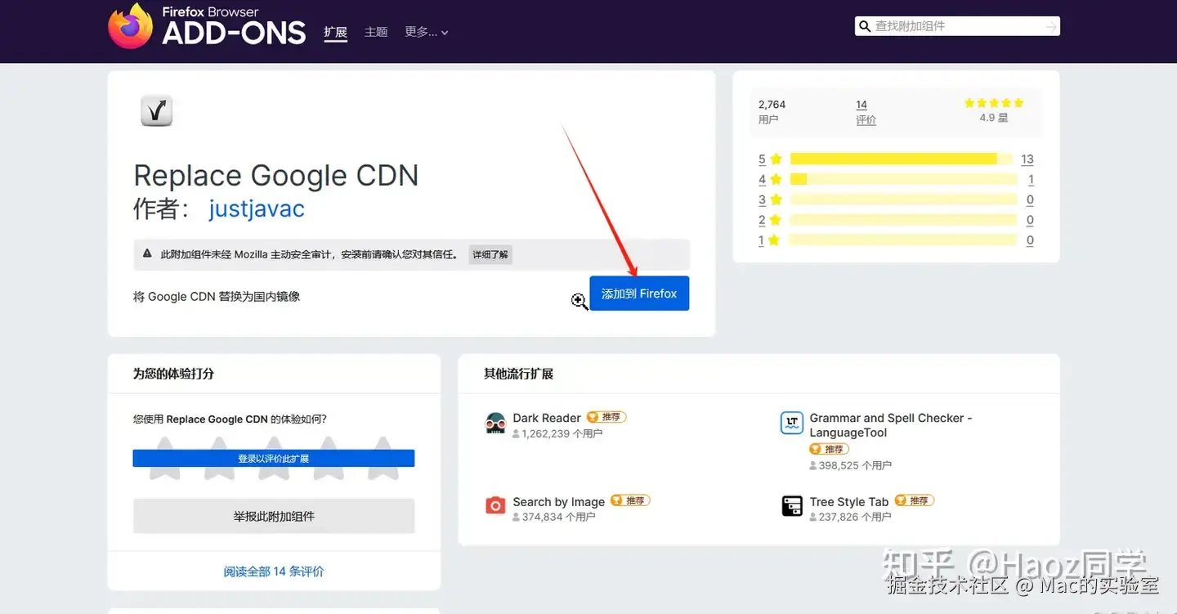The image size is (1177, 614).
Task: Click the 1 star rating row label
Action: pos(770,240)
